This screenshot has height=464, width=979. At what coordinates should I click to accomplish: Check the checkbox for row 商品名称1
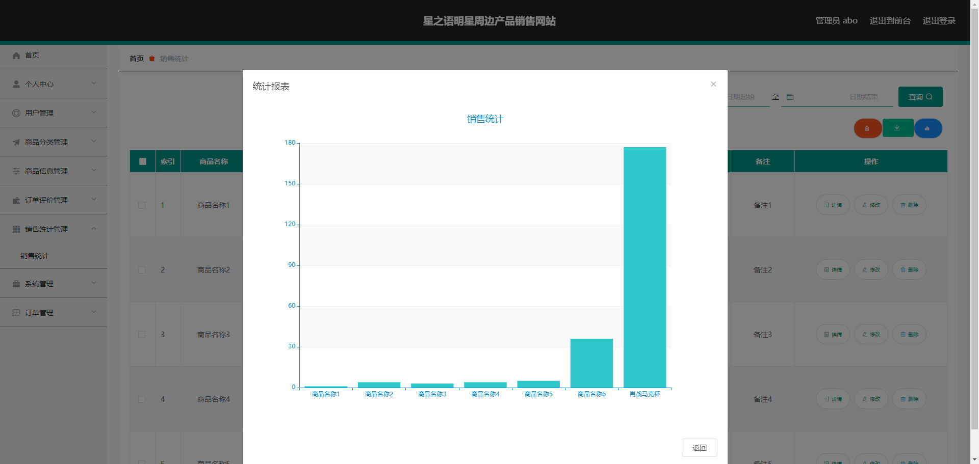click(142, 205)
